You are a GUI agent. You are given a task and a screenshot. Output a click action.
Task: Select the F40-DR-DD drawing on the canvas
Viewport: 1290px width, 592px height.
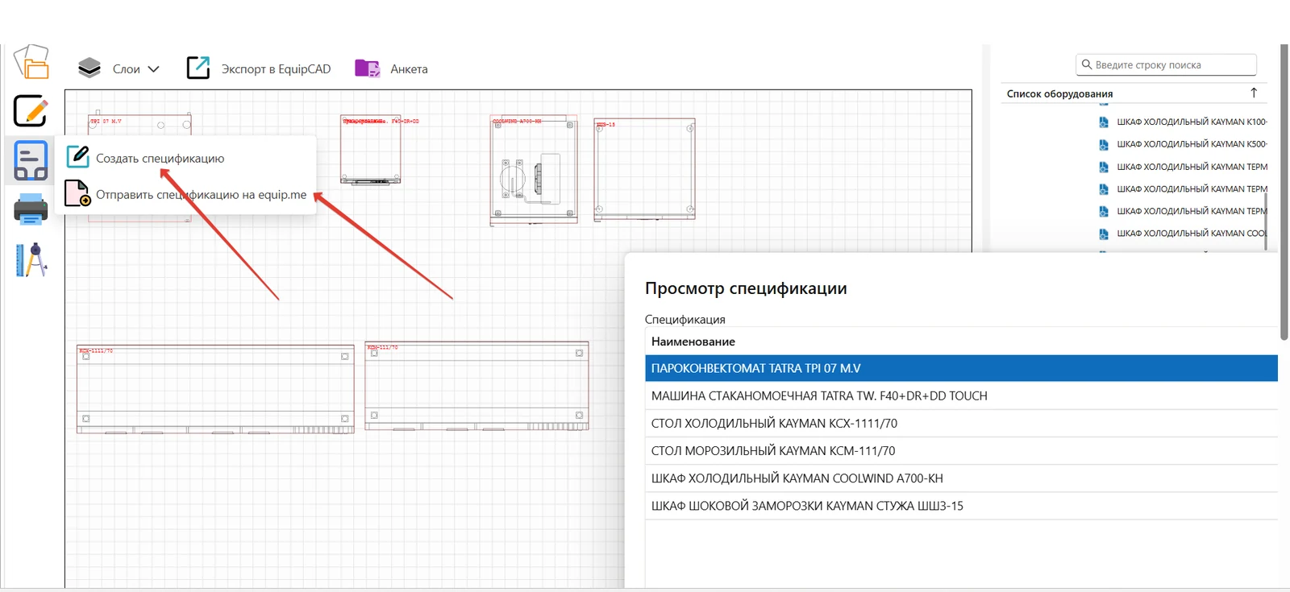point(371,151)
